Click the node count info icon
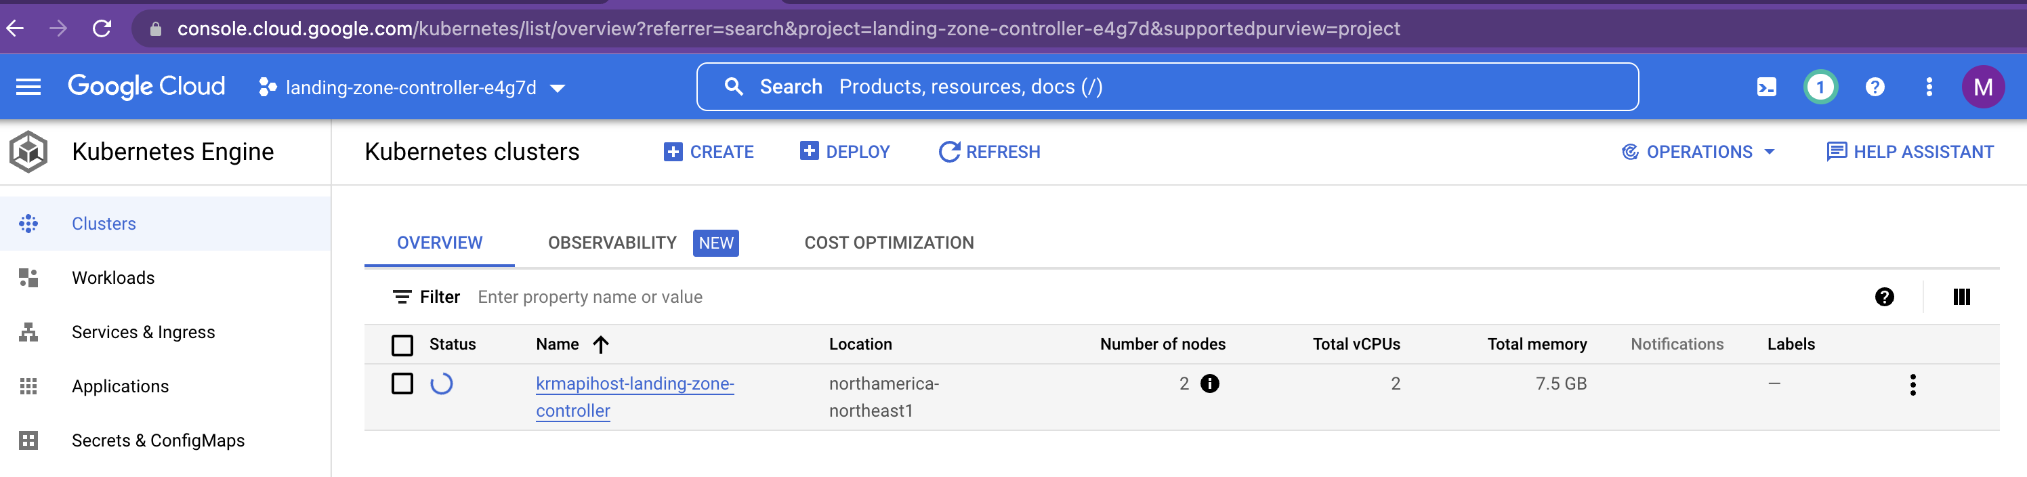2027x477 pixels. click(x=1209, y=383)
